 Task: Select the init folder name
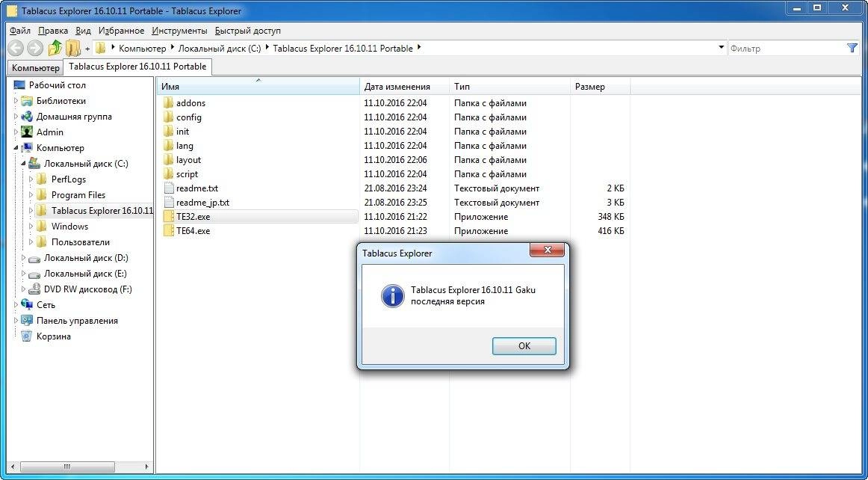click(x=183, y=132)
